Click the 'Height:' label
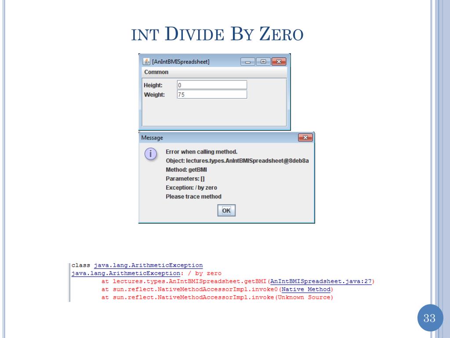The image size is (450, 338). pyautogui.click(x=153, y=85)
